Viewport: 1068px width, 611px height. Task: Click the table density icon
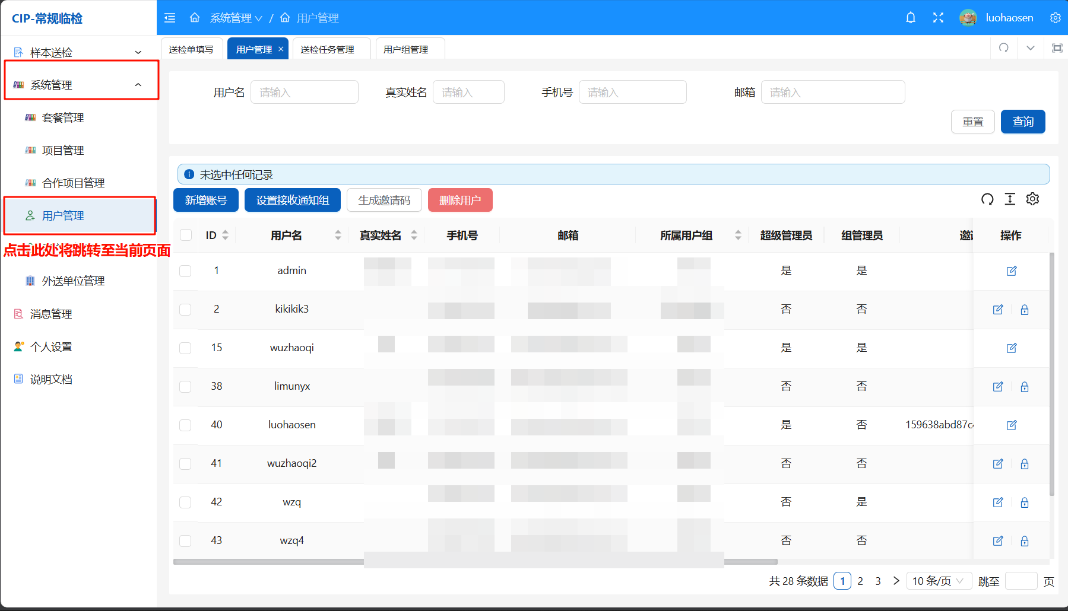(1010, 199)
